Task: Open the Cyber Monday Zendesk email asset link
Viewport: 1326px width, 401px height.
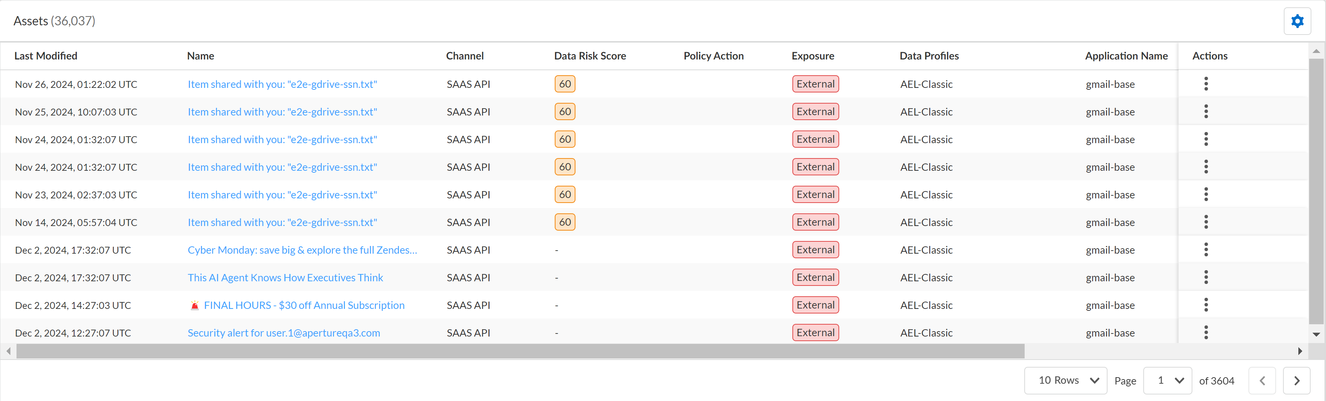Action: [302, 250]
